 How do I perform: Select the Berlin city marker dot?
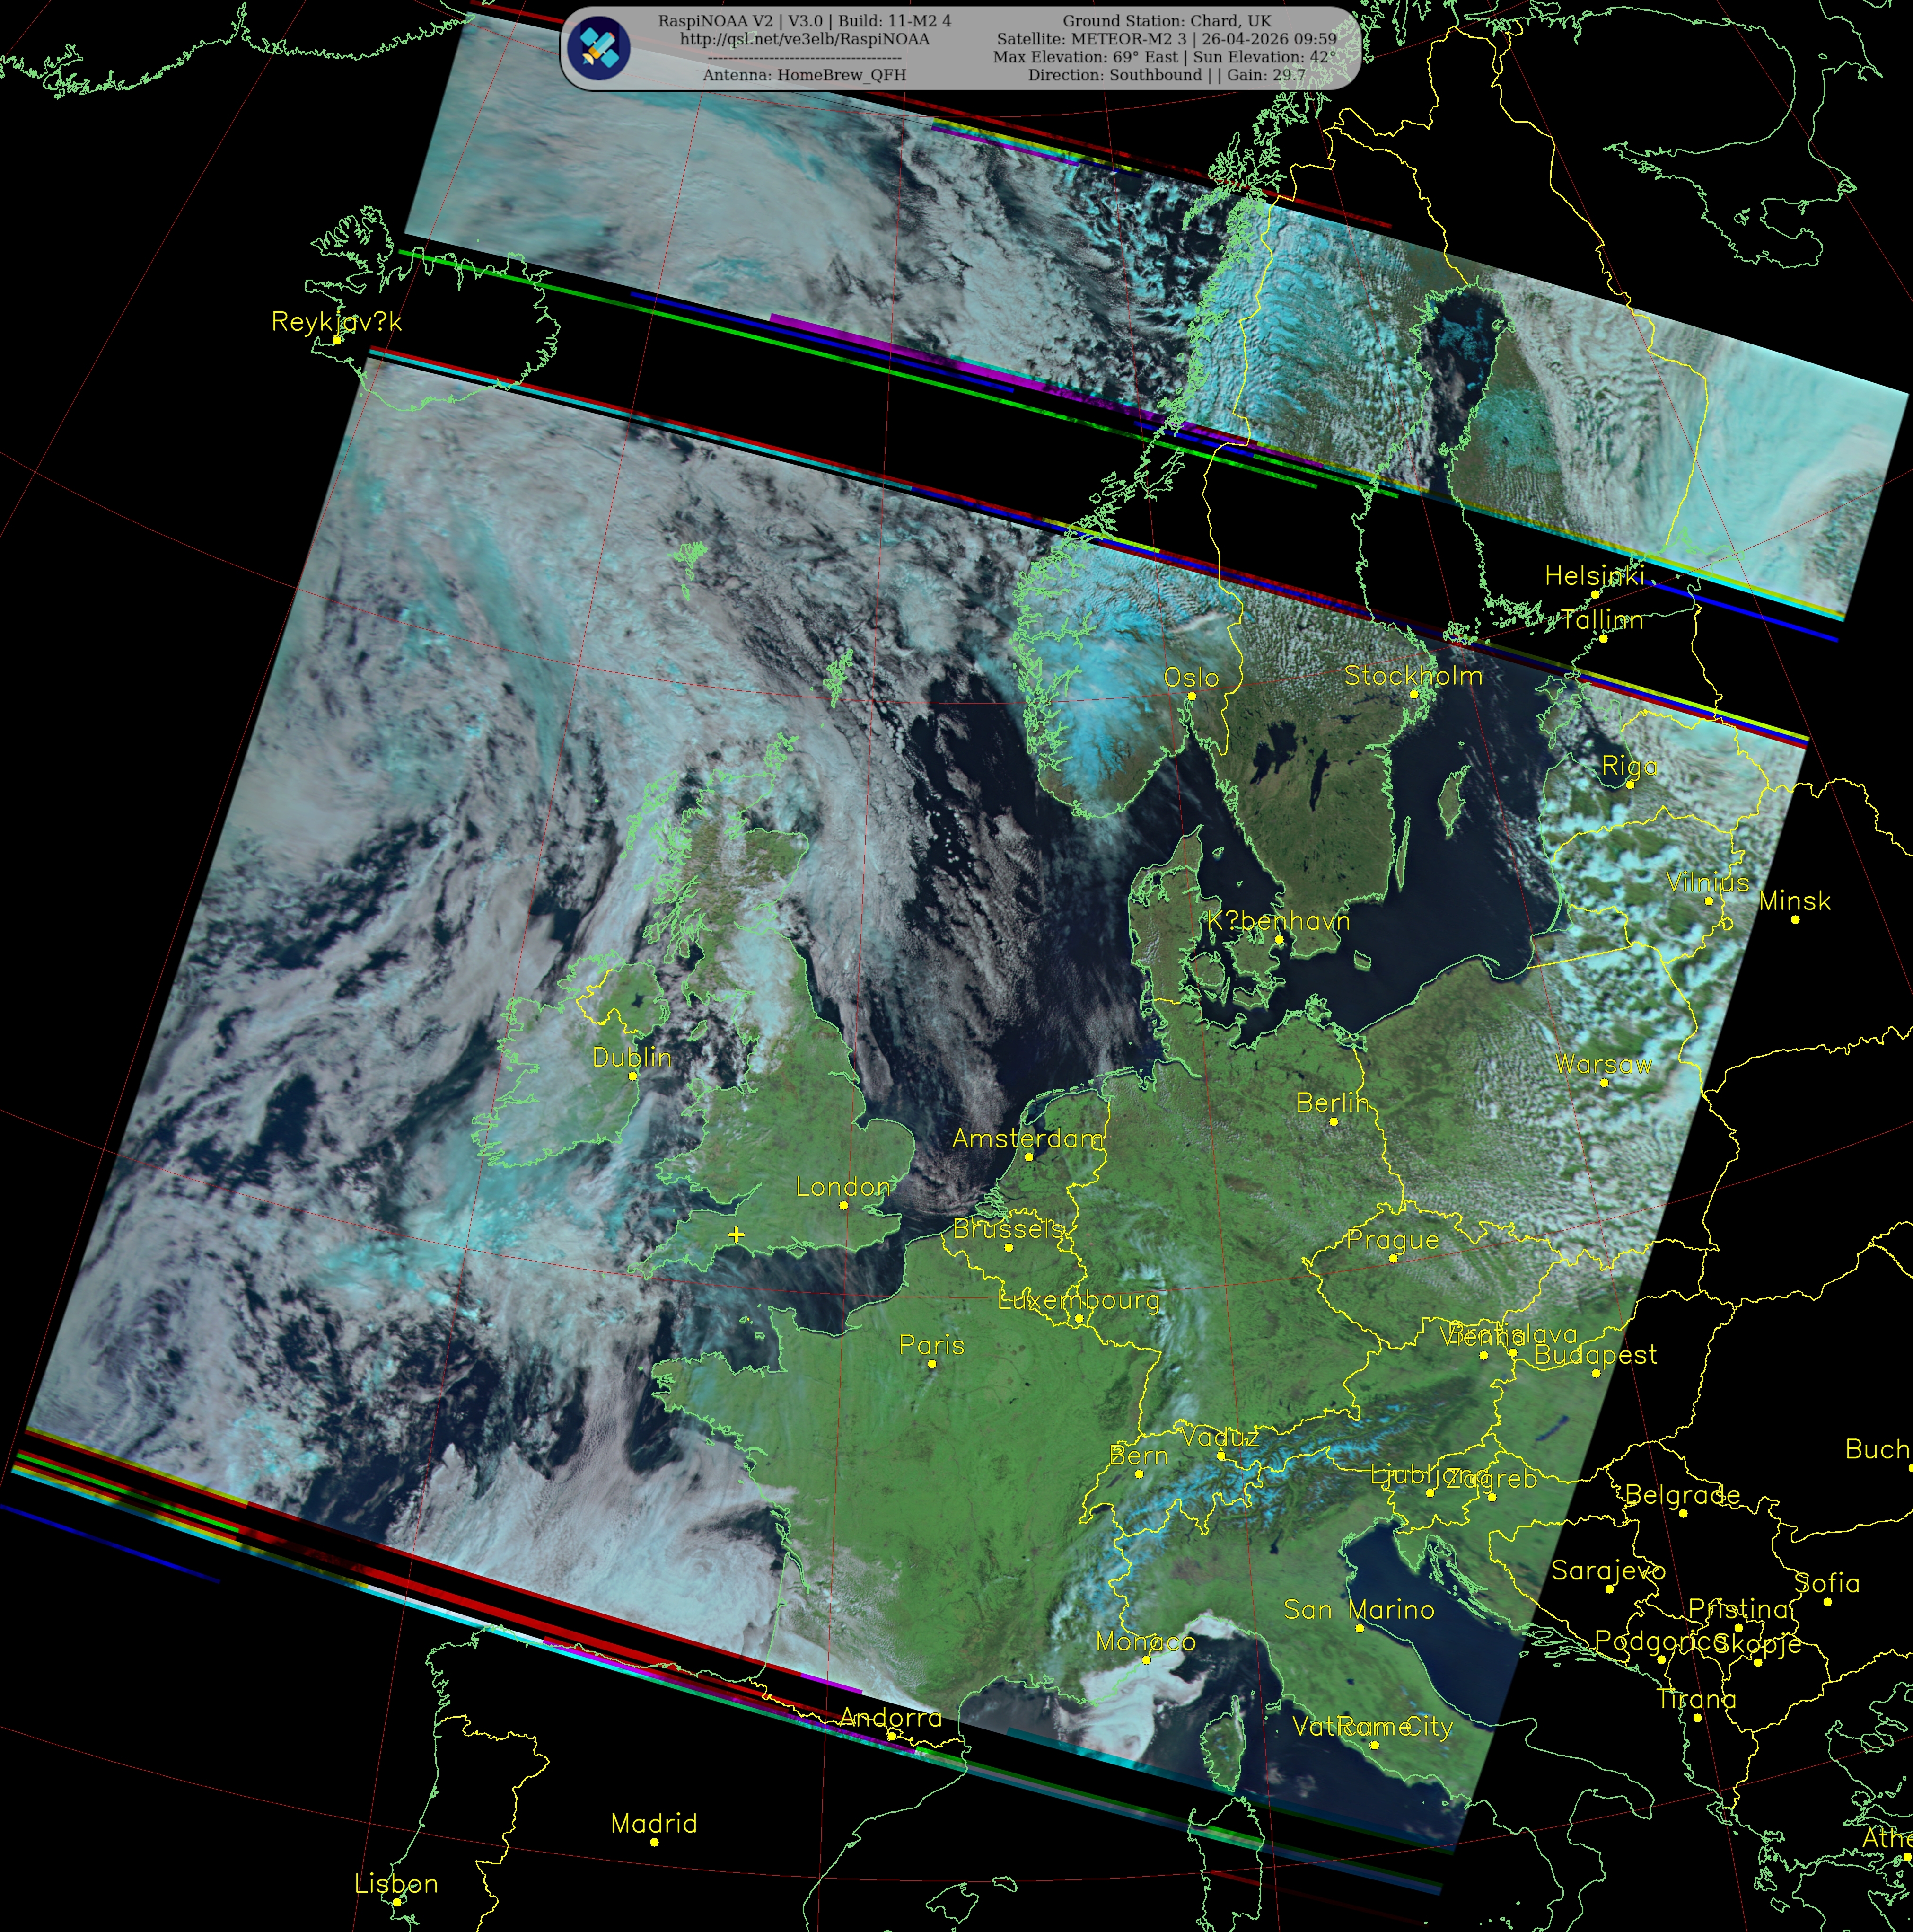pos(1334,1122)
